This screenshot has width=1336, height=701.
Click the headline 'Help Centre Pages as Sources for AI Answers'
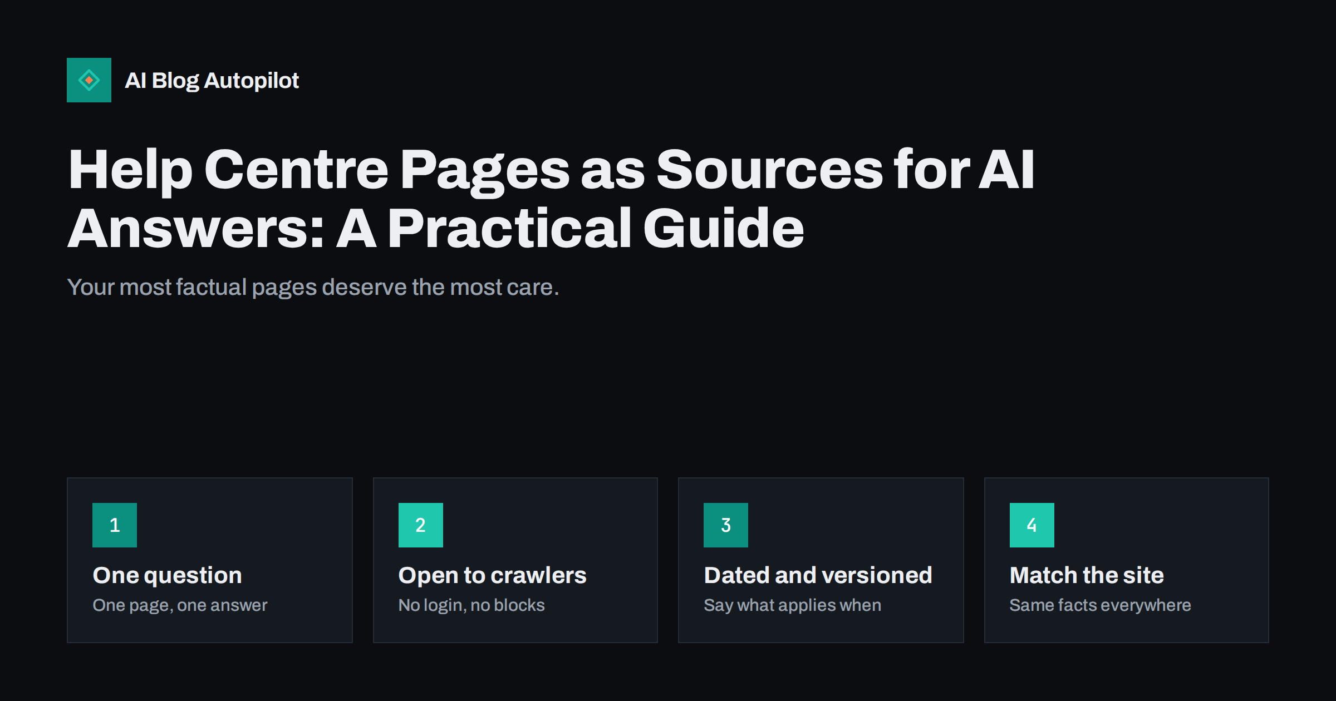[551, 198]
